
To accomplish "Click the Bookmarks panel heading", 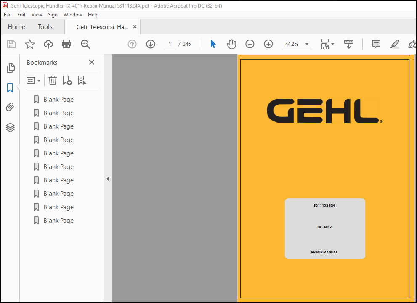I will click(x=42, y=62).
